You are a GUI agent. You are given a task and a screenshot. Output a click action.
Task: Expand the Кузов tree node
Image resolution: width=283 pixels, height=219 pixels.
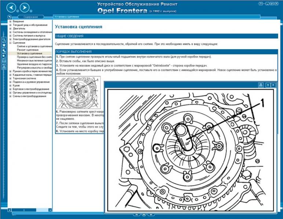[11, 86]
